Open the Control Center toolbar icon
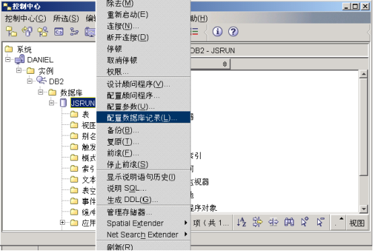The image size is (373, 251). 11,32
